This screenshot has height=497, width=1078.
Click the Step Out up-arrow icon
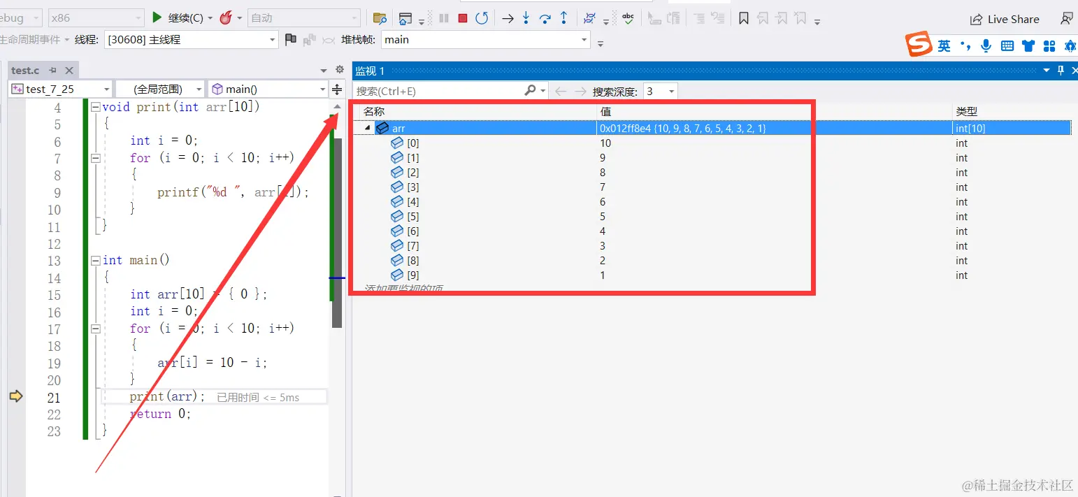pyautogui.click(x=564, y=18)
